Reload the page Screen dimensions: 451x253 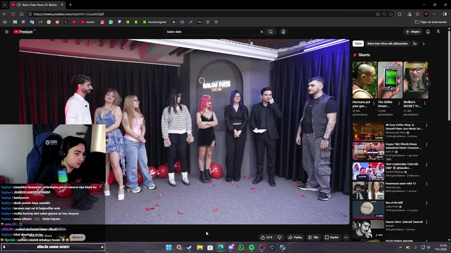pyautogui.click(x=13, y=14)
